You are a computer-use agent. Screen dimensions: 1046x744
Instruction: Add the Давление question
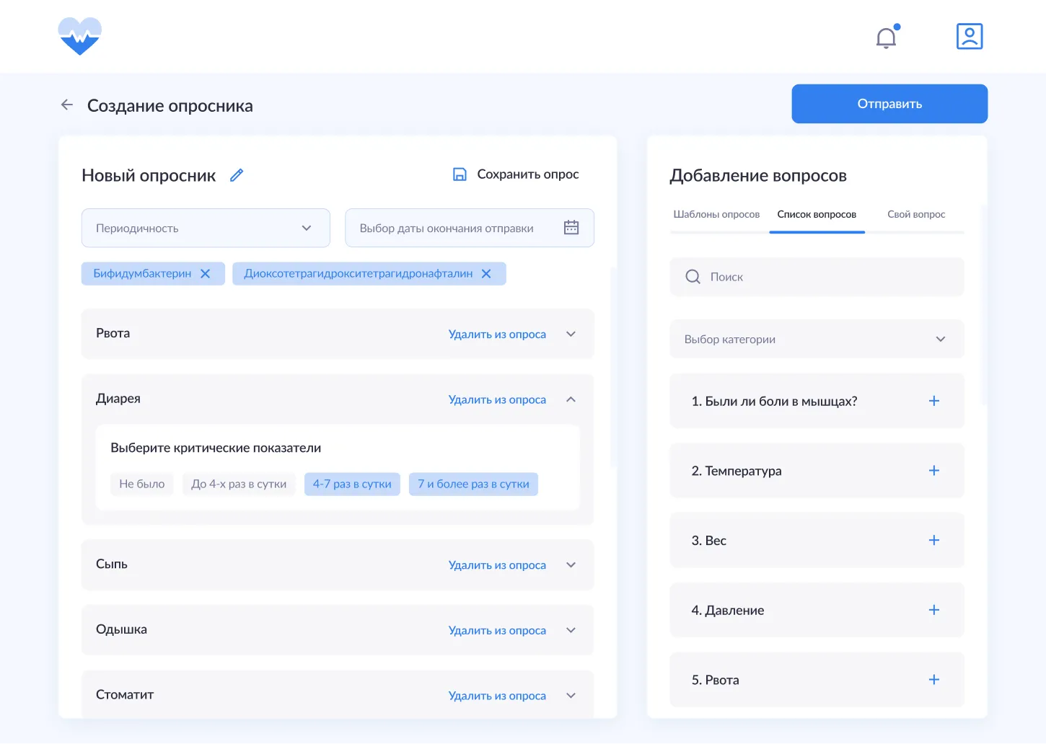click(x=934, y=610)
